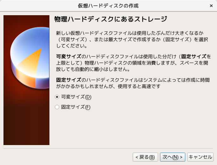Screen dimensions: 217x165
Task: Go to next step with 次へ(N) button
Action: (x=172, y=157)
